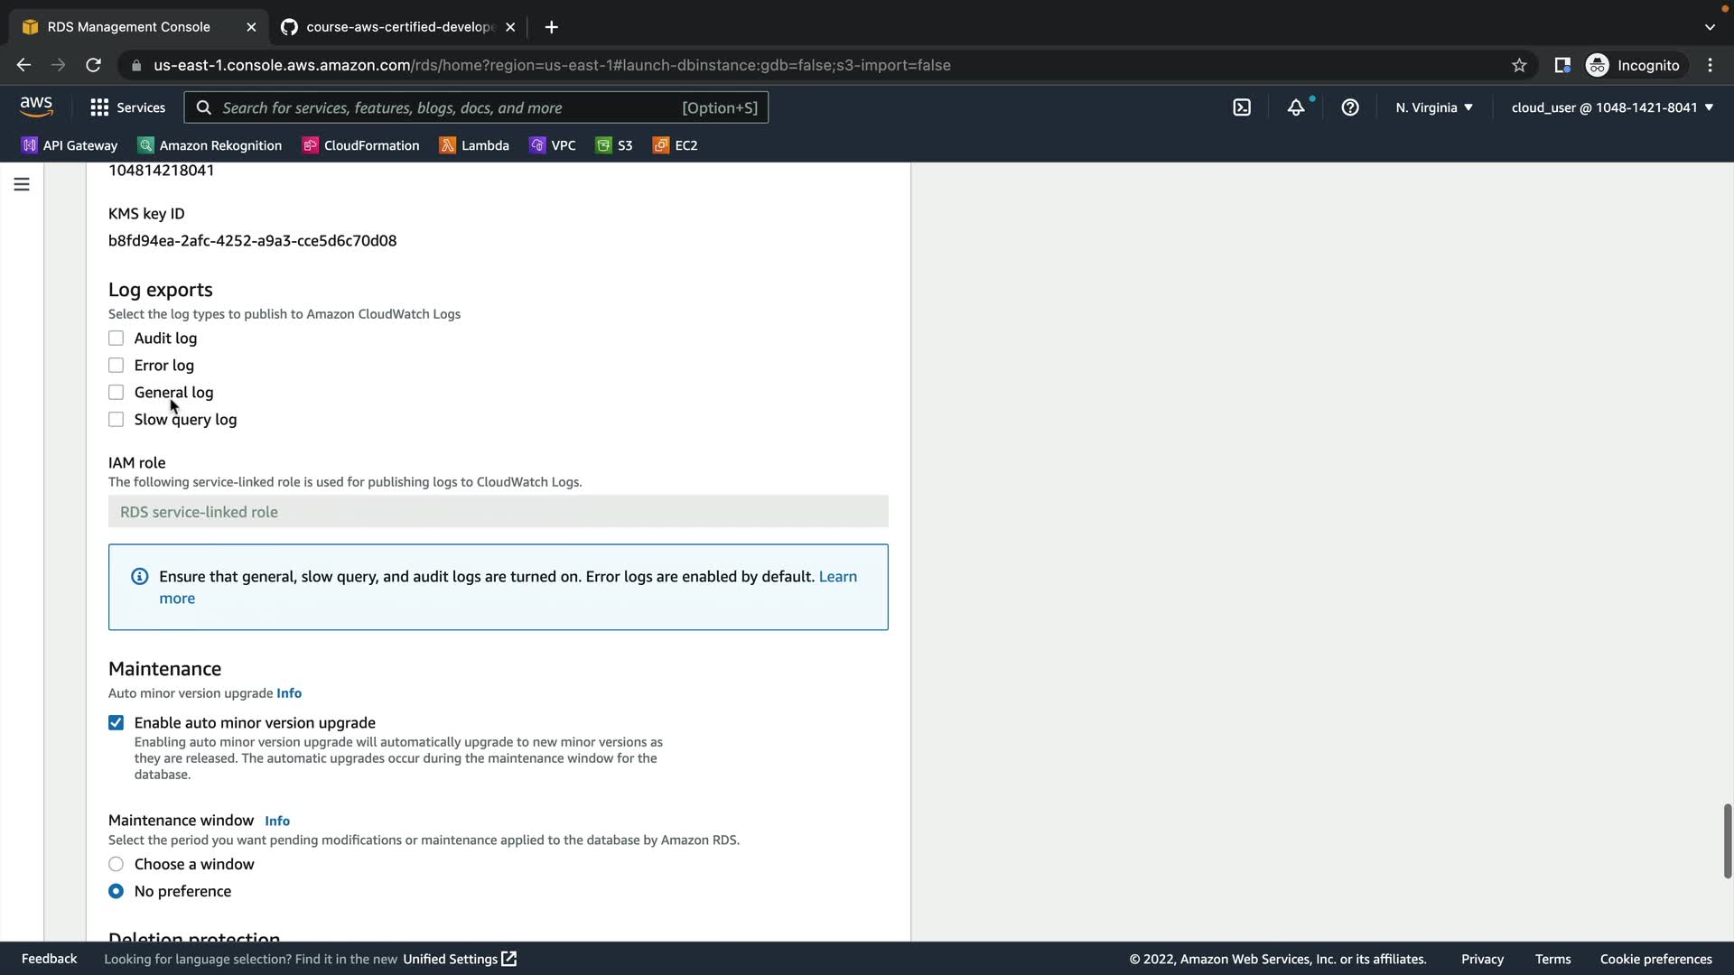Click the Learn more link
Viewport: 1734px width, 975px height.
(837, 577)
